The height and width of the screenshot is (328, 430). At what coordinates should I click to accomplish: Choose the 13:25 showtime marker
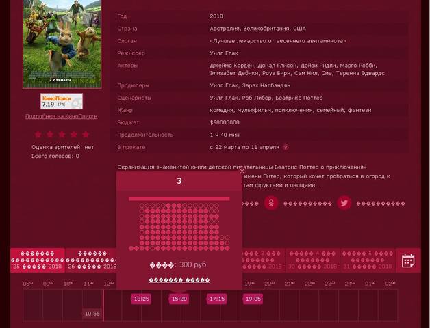point(141,299)
